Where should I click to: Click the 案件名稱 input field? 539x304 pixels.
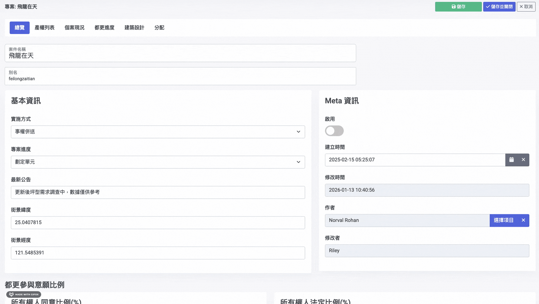[180, 53]
